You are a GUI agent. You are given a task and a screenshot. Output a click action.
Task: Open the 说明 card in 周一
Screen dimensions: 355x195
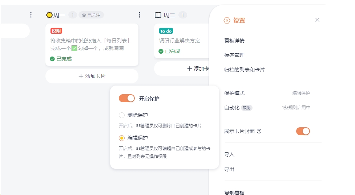[92, 44]
